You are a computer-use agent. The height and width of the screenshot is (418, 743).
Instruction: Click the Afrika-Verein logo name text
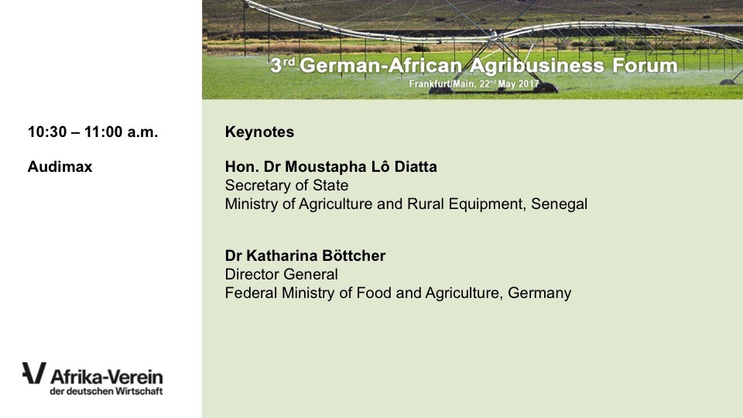click(106, 377)
